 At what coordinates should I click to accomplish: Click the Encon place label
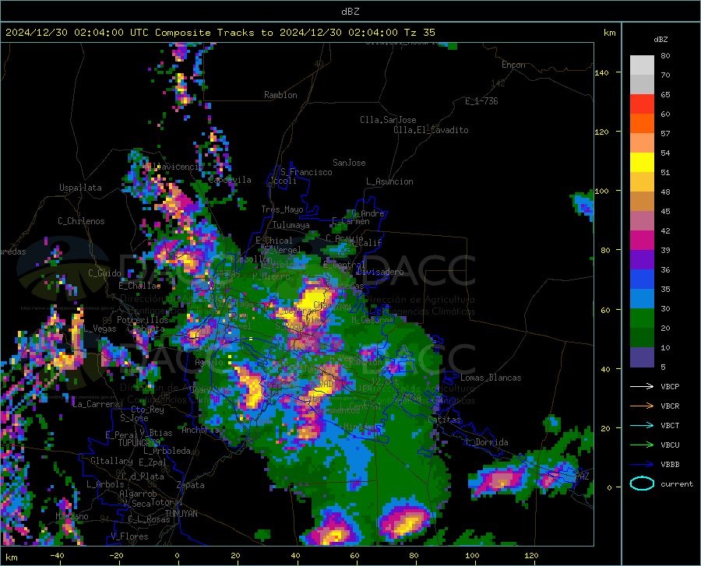(x=513, y=65)
